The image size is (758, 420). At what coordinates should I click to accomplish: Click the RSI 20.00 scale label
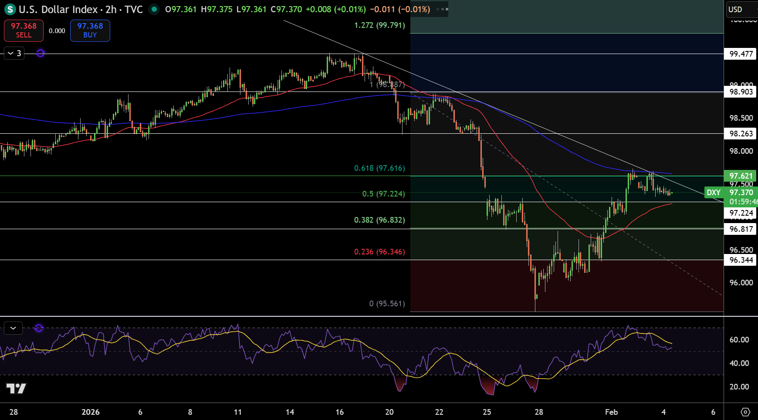click(739, 387)
